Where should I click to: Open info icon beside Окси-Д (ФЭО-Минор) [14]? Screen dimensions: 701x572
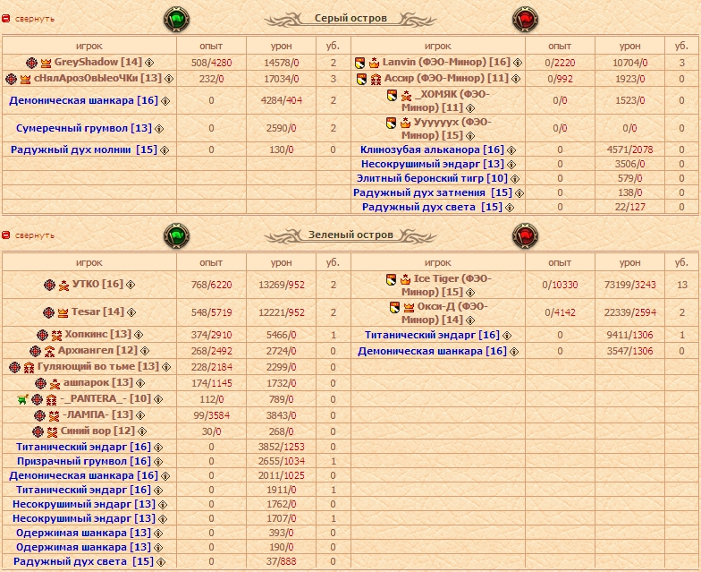click(x=470, y=320)
